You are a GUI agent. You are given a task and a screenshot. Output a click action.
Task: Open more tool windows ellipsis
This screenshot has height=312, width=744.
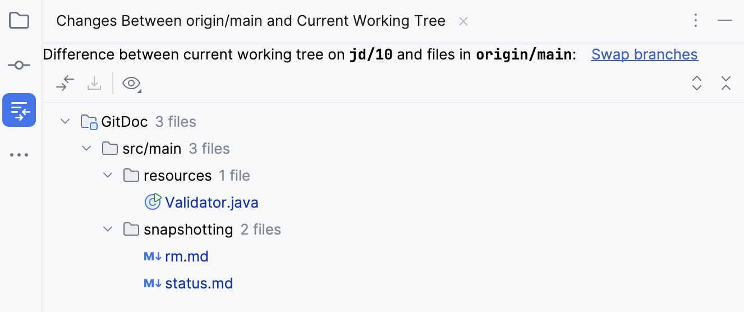point(19,155)
